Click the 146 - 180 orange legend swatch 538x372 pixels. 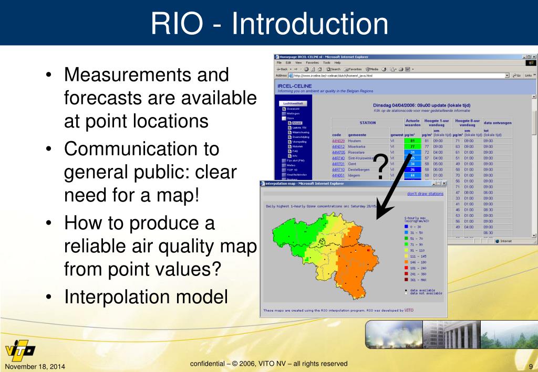pos(406,262)
